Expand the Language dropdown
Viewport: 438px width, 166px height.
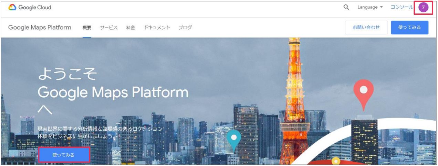click(370, 7)
